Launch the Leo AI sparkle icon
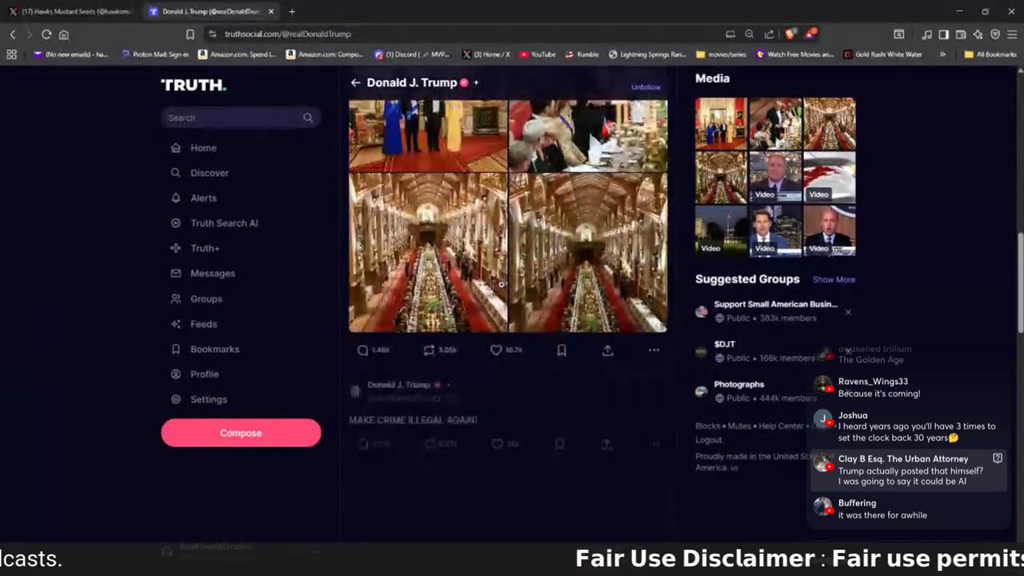1024x576 pixels. [978, 34]
